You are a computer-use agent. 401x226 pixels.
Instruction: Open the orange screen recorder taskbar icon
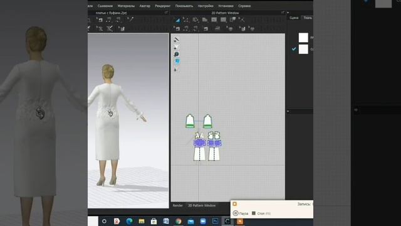pos(240,221)
